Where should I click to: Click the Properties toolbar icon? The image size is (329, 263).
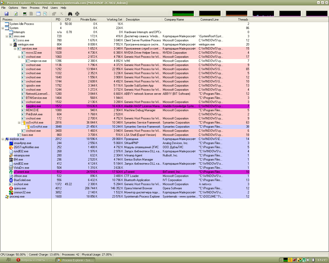pyautogui.click(x=54, y=14)
